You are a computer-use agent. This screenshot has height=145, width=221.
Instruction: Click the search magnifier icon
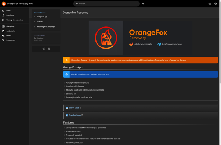click(77, 4)
